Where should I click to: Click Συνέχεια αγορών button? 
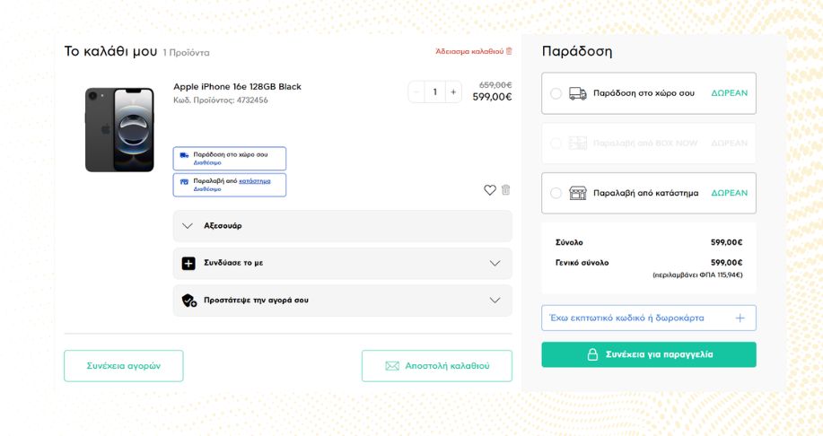tap(123, 366)
